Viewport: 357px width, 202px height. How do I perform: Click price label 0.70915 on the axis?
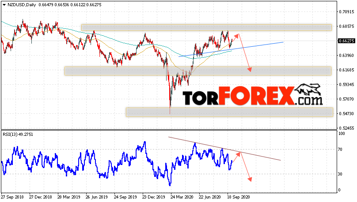pos(346,11)
